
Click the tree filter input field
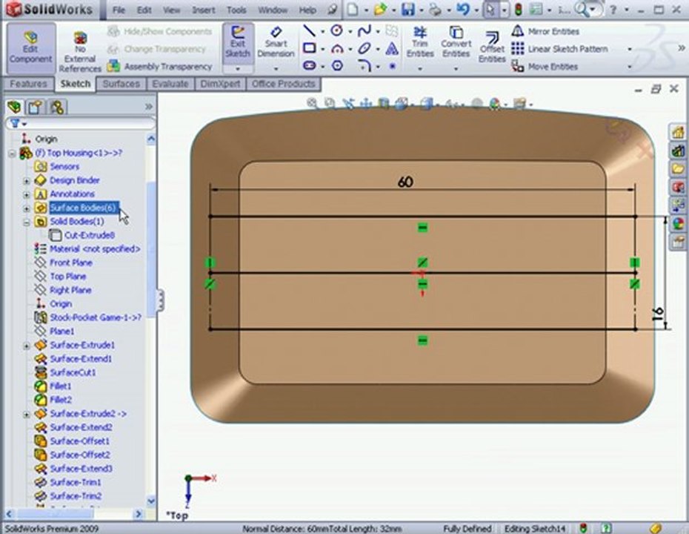pos(81,124)
